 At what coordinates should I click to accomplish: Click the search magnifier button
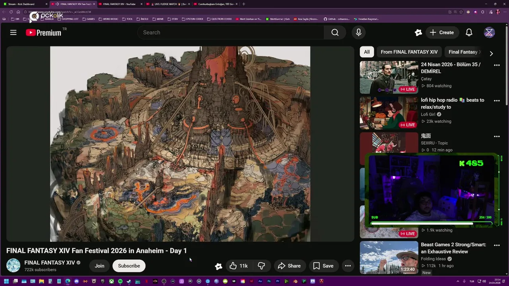(x=335, y=33)
